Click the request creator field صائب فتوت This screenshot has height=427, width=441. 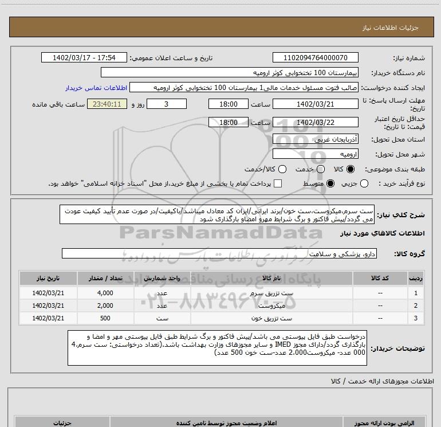click(244, 88)
